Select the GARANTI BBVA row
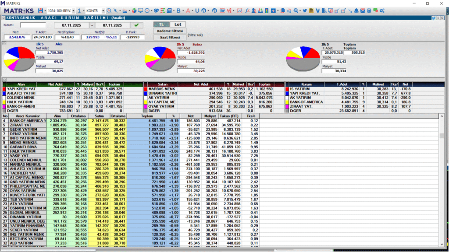This screenshot has width=449, height=252. pyautogui.click(x=131, y=147)
